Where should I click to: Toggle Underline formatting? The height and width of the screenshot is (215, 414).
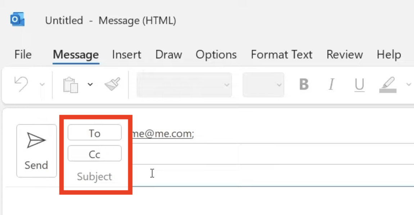click(359, 85)
